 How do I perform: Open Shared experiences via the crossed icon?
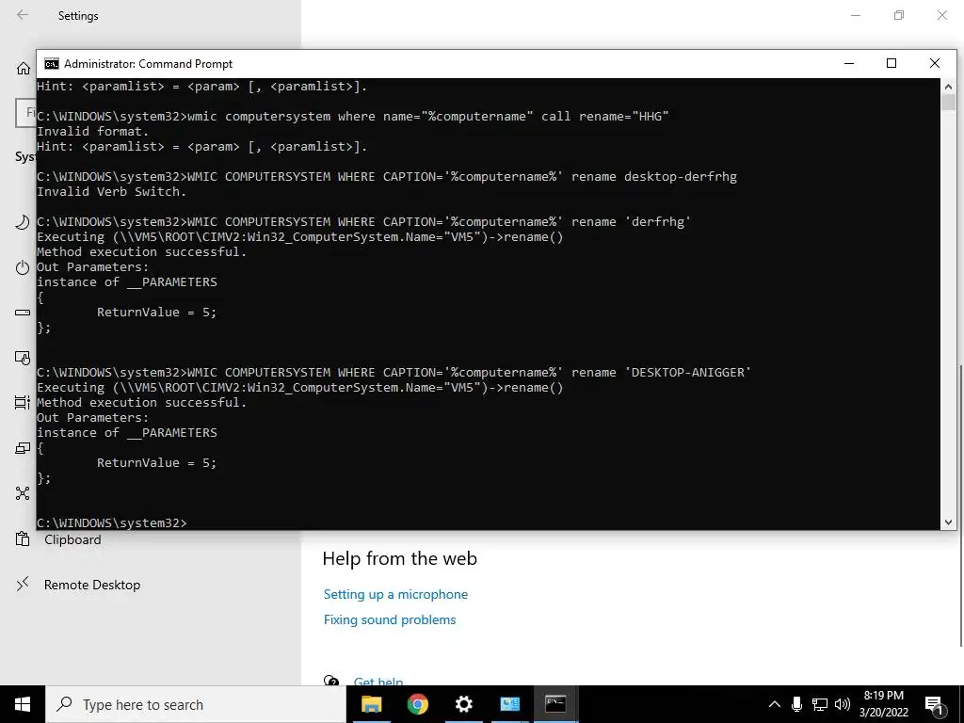23,493
